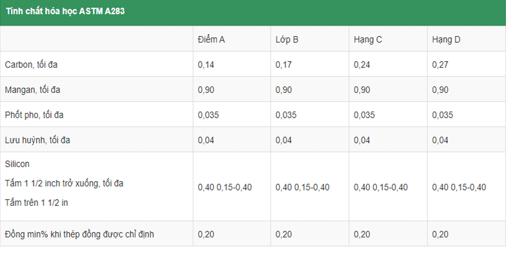Select the Hạng D column header
Image resolution: width=506 pixels, height=258 pixels.
coord(447,40)
